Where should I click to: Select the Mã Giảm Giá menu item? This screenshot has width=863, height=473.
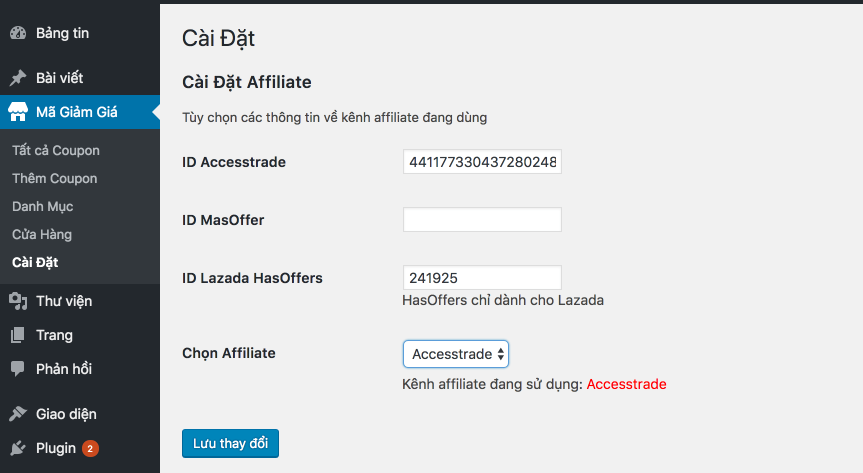pyautogui.click(x=80, y=112)
